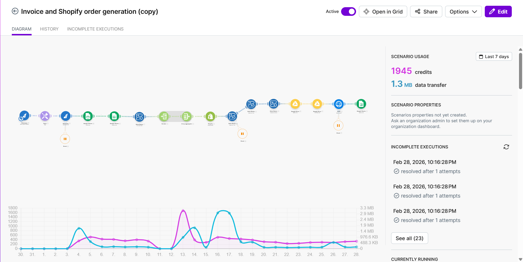
Task: Click the scenario title Invoice and Shopify order generation
Action: pos(90,12)
